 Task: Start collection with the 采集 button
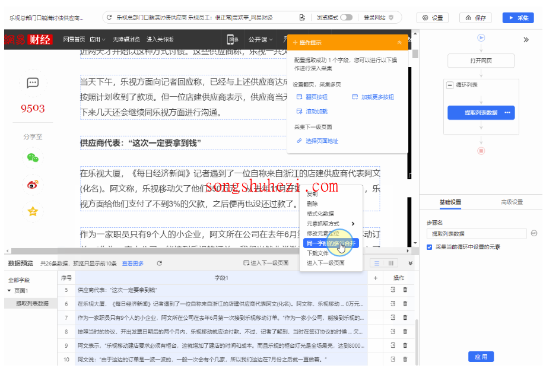518,18
